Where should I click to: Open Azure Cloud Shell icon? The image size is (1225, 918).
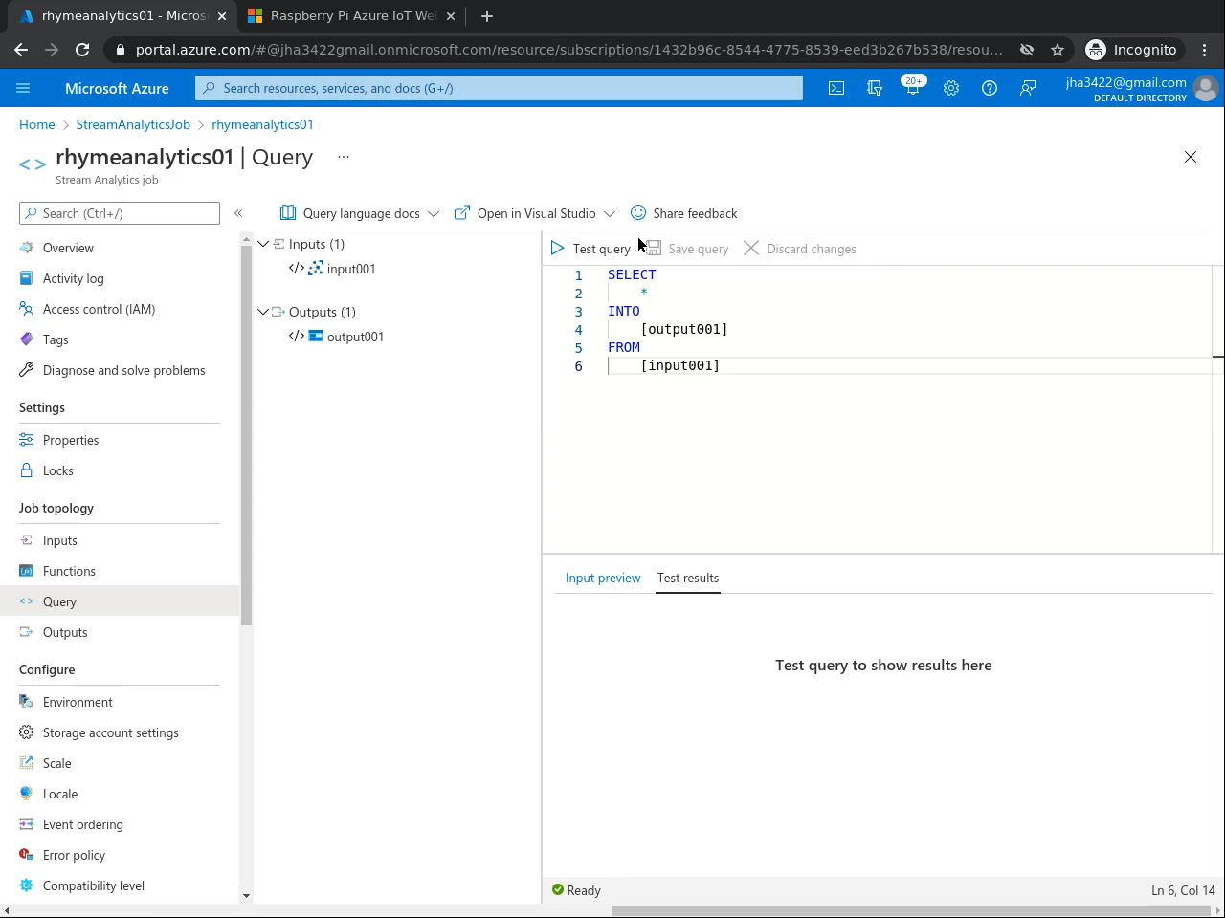click(835, 88)
